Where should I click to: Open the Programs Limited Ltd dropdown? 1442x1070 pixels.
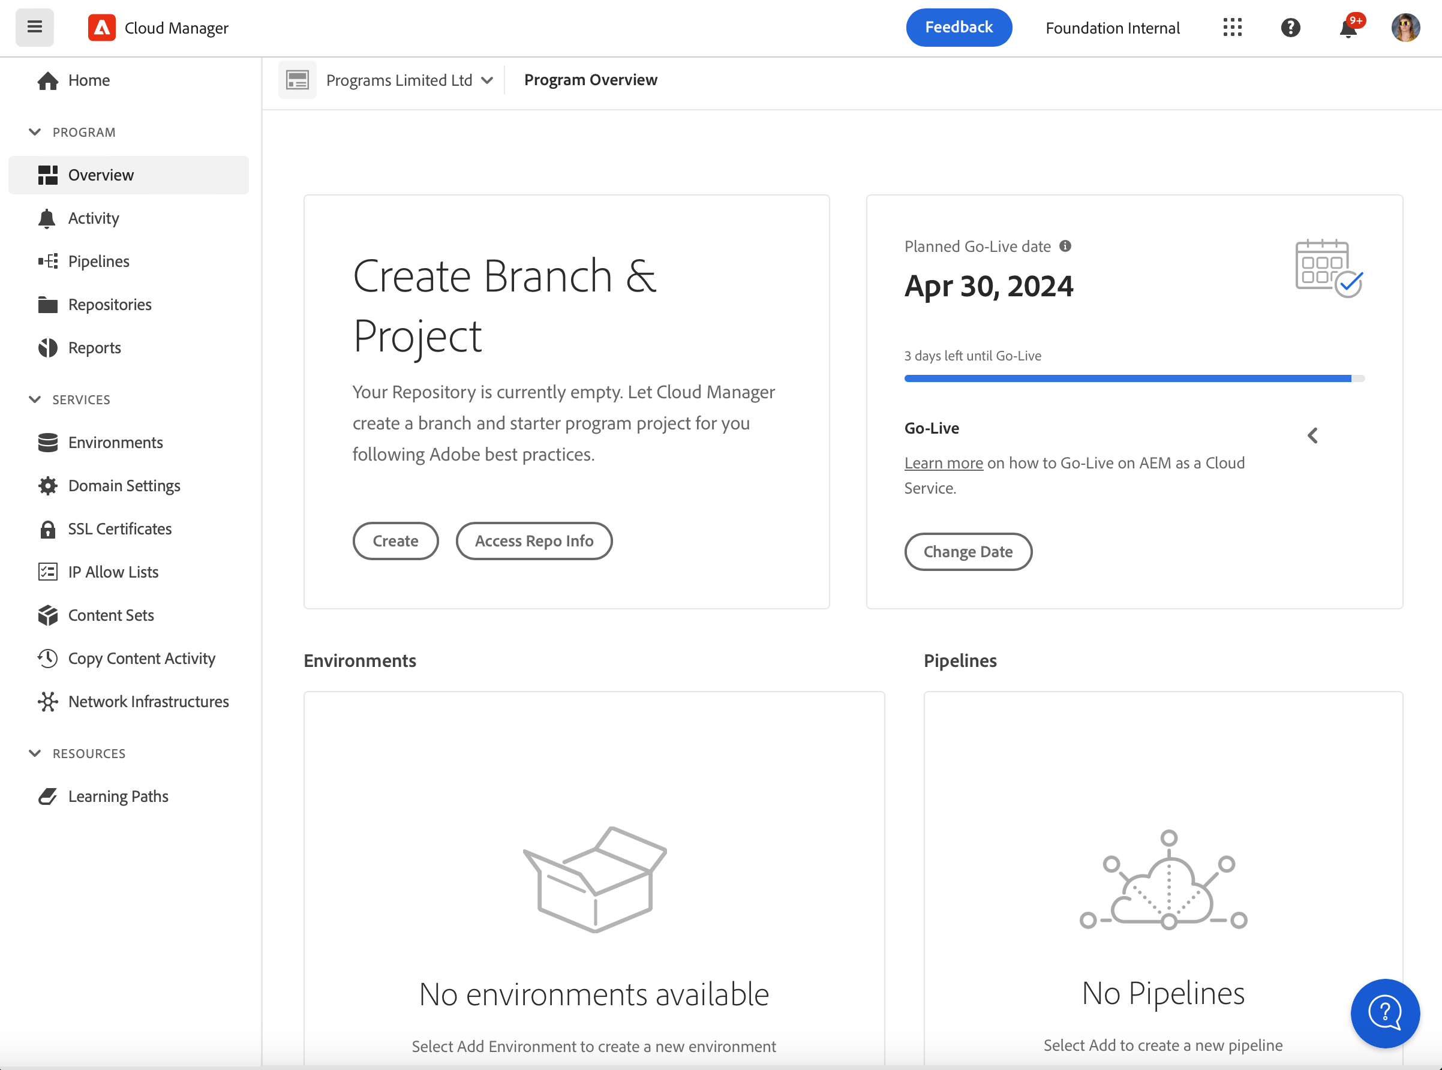tap(410, 80)
